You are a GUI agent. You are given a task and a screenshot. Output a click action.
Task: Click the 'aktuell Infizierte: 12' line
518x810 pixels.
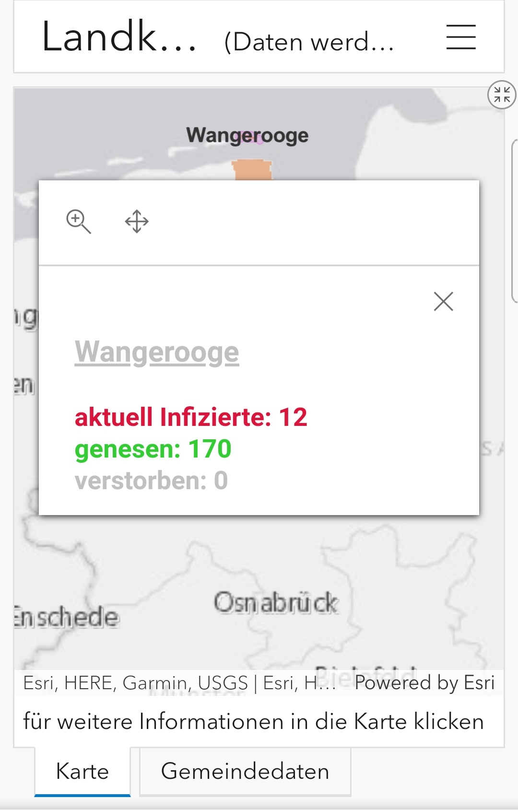coord(191,417)
